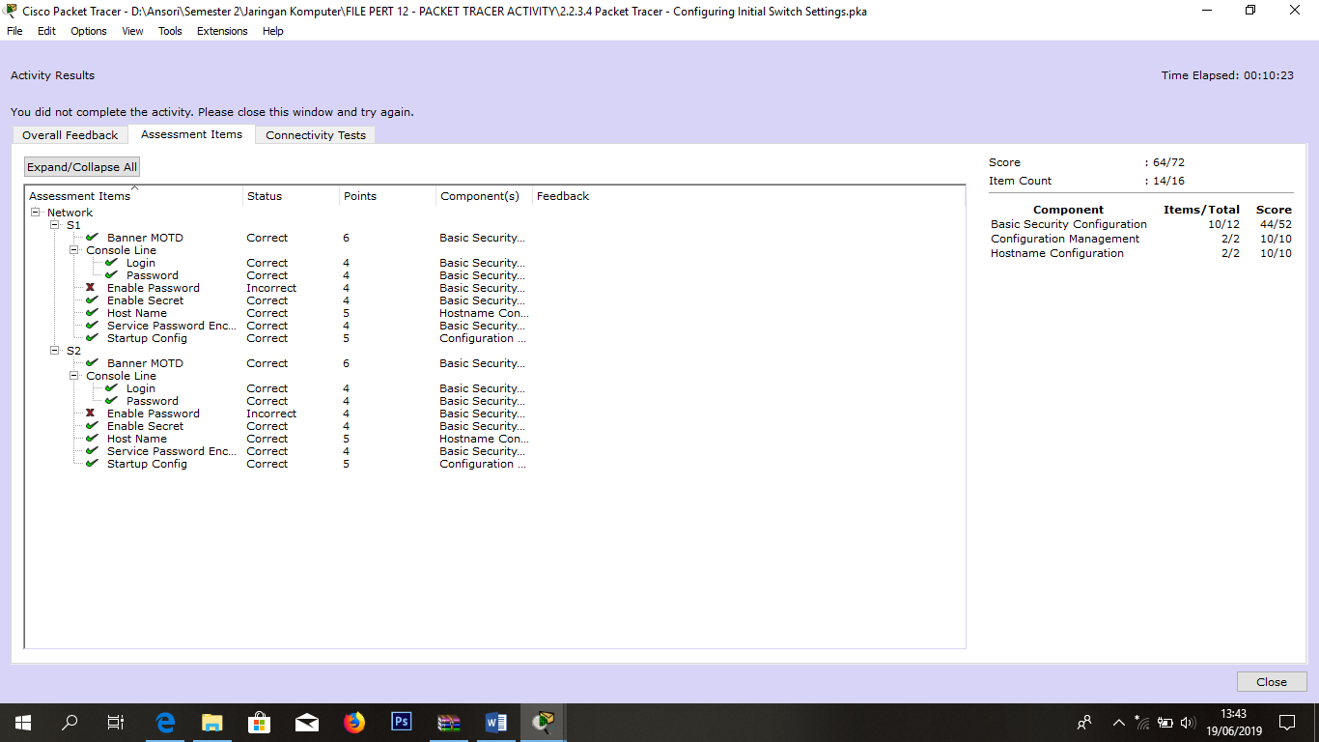Launch Firefox from the taskbar
This screenshot has height=742, width=1319.
(354, 723)
